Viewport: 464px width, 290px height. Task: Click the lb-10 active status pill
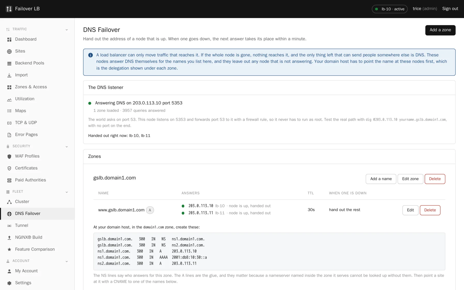(390, 9)
